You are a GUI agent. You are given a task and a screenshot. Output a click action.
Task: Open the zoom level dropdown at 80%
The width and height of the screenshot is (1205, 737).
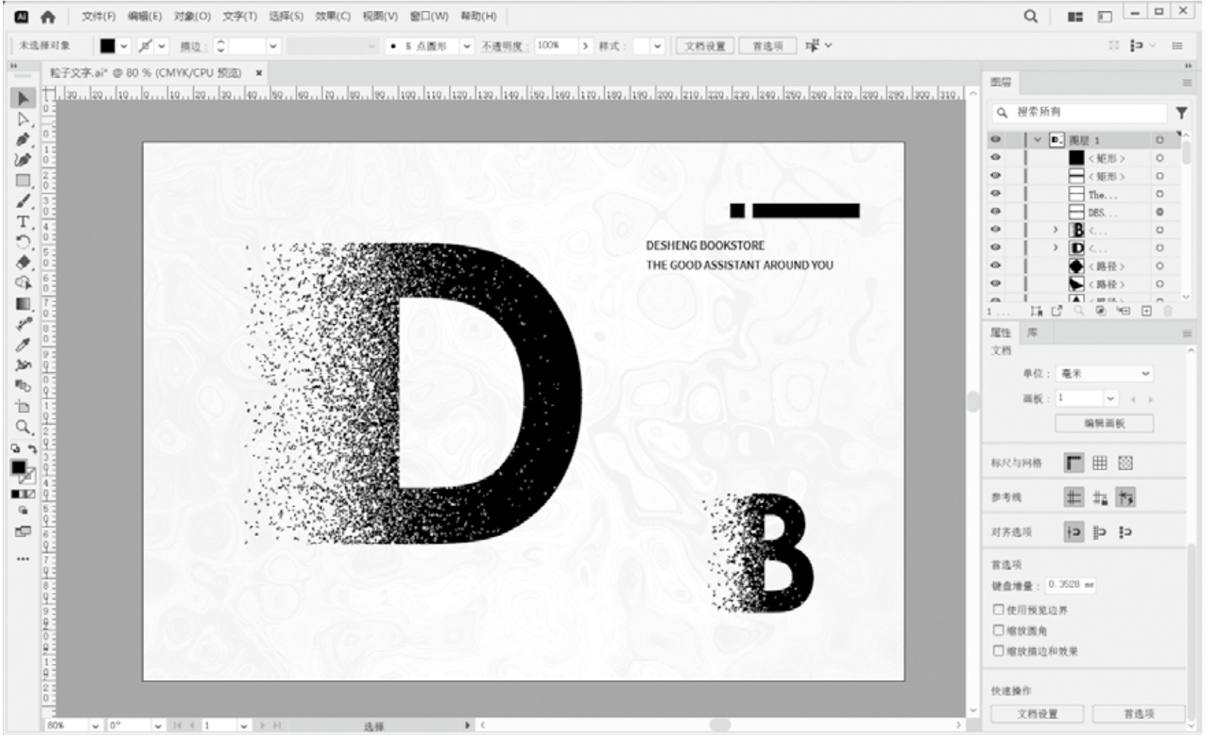(95, 726)
